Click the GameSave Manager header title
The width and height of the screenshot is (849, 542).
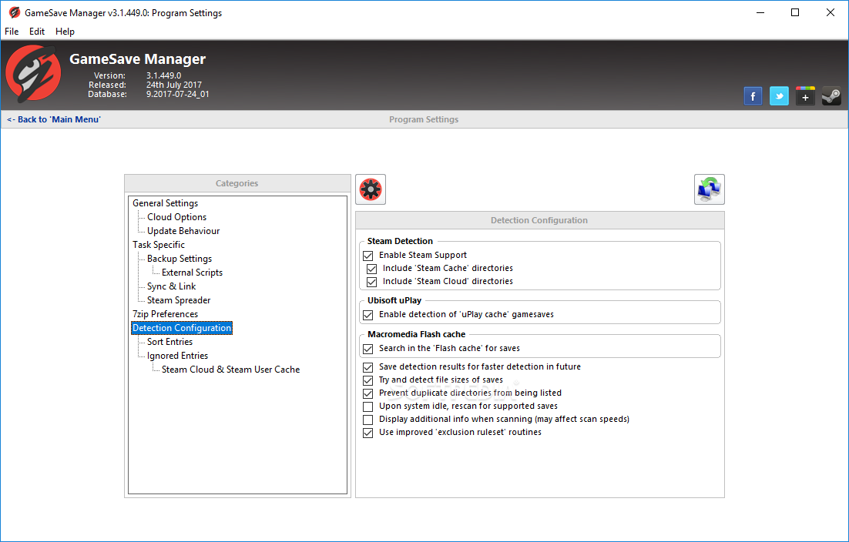click(138, 59)
